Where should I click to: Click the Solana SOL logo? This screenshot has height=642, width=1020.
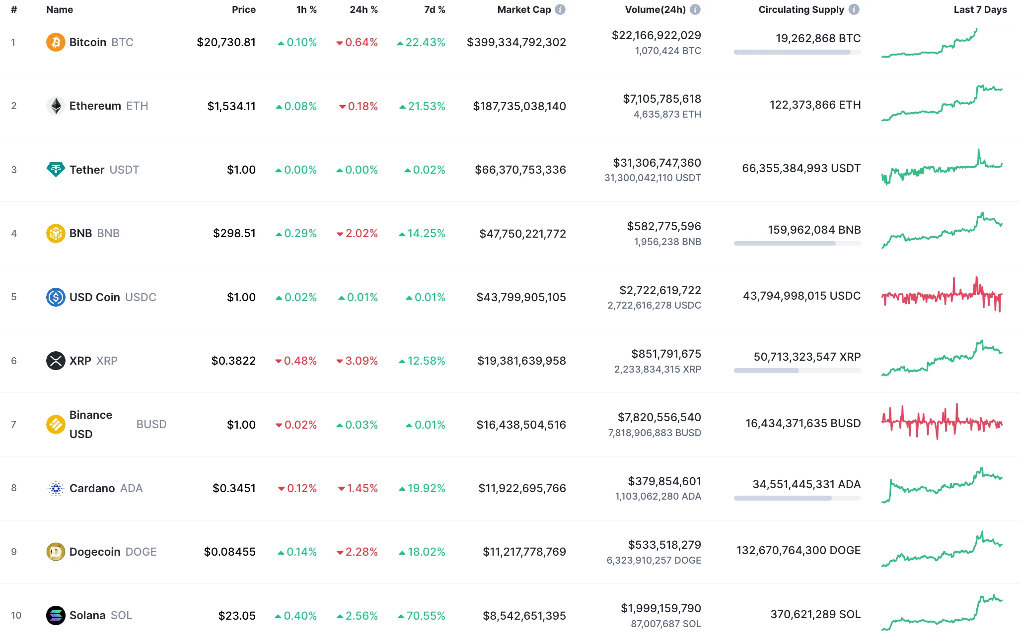point(56,615)
